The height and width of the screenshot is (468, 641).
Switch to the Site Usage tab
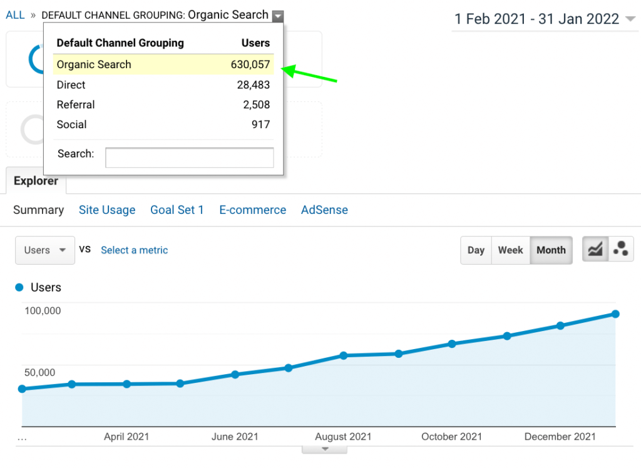point(107,210)
